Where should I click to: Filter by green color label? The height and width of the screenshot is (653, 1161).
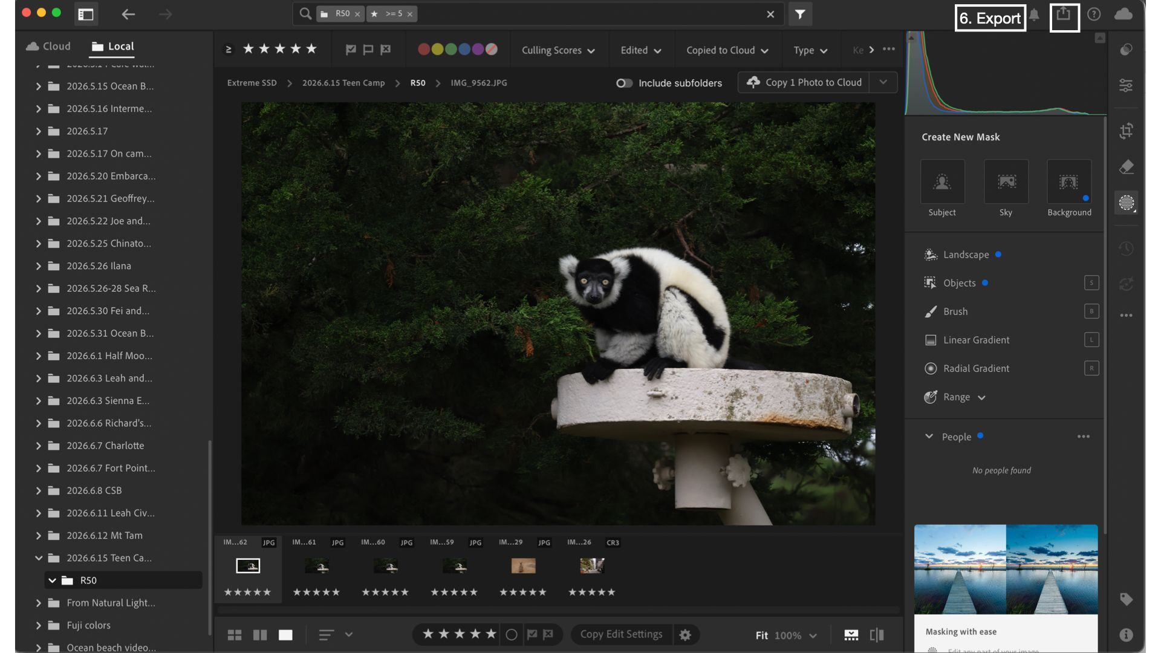450,50
